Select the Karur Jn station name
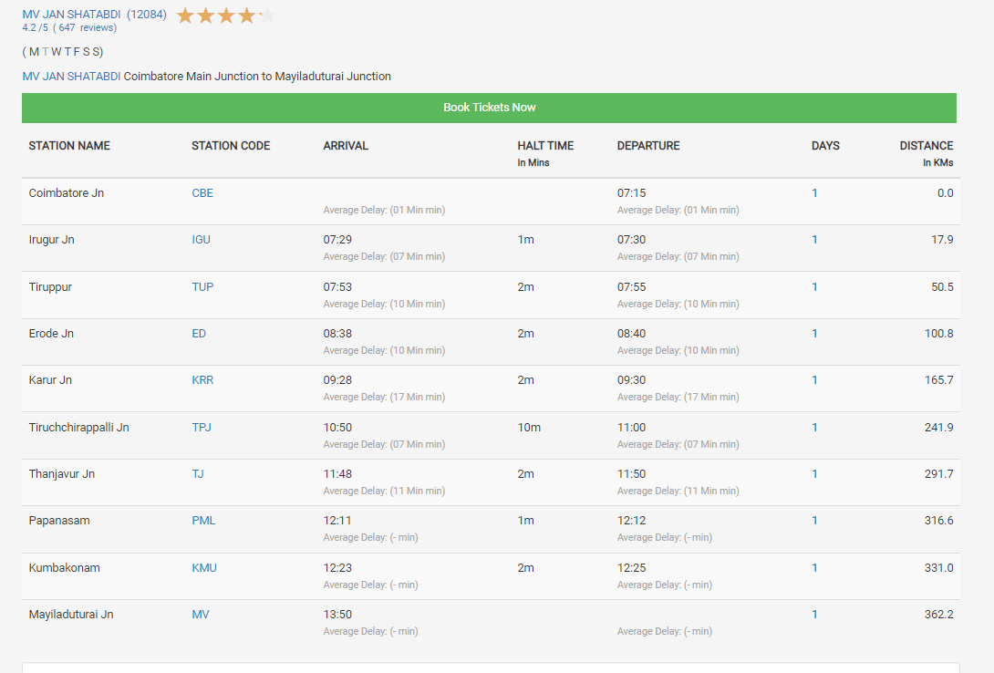Image resolution: width=994 pixels, height=673 pixels. coord(50,380)
